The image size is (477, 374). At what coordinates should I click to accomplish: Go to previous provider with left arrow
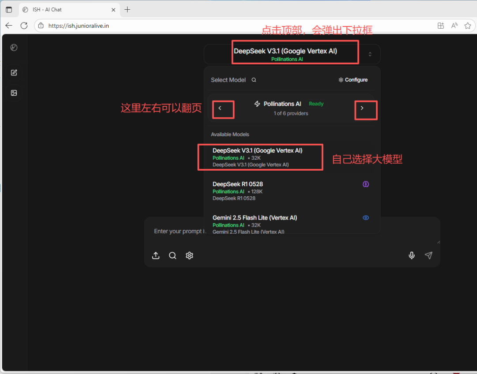[x=220, y=108]
